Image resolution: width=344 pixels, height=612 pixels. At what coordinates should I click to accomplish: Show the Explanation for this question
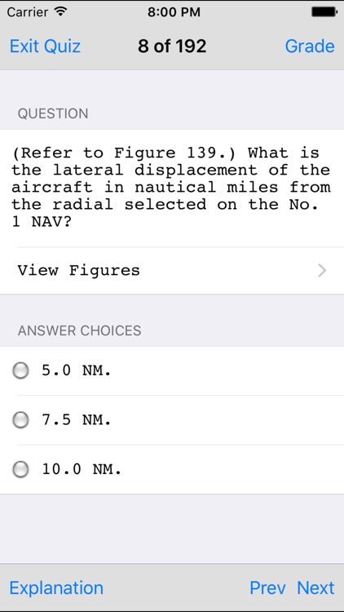pyautogui.click(x=56, y=588)
